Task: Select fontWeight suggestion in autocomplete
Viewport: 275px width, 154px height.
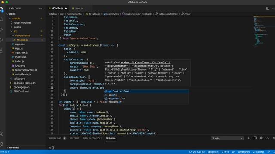Action: tap(146, 102)
